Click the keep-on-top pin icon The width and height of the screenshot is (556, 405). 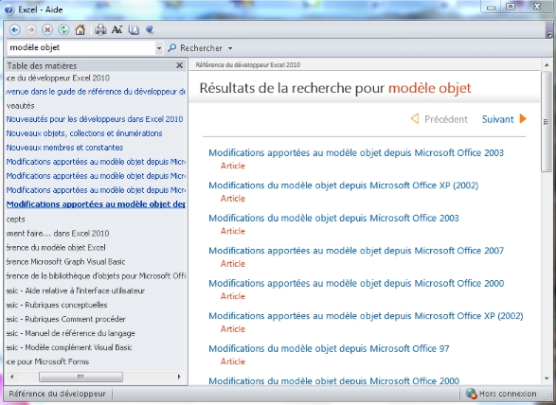(x=150, y=29)
